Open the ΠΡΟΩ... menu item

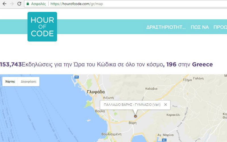pos(220,27)
